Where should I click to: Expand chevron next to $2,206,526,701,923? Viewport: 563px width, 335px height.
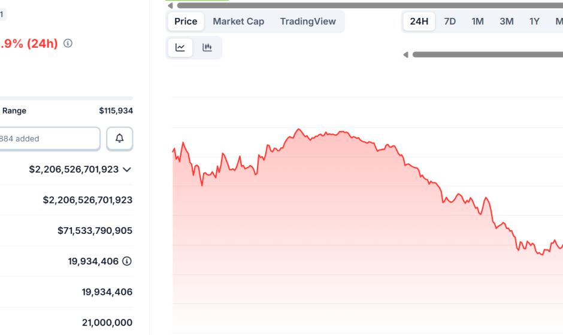127,170
